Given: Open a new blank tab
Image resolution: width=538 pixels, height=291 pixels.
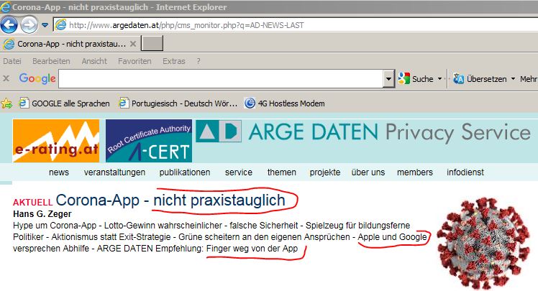Looking at the screenshot, I should click(152, 44).
